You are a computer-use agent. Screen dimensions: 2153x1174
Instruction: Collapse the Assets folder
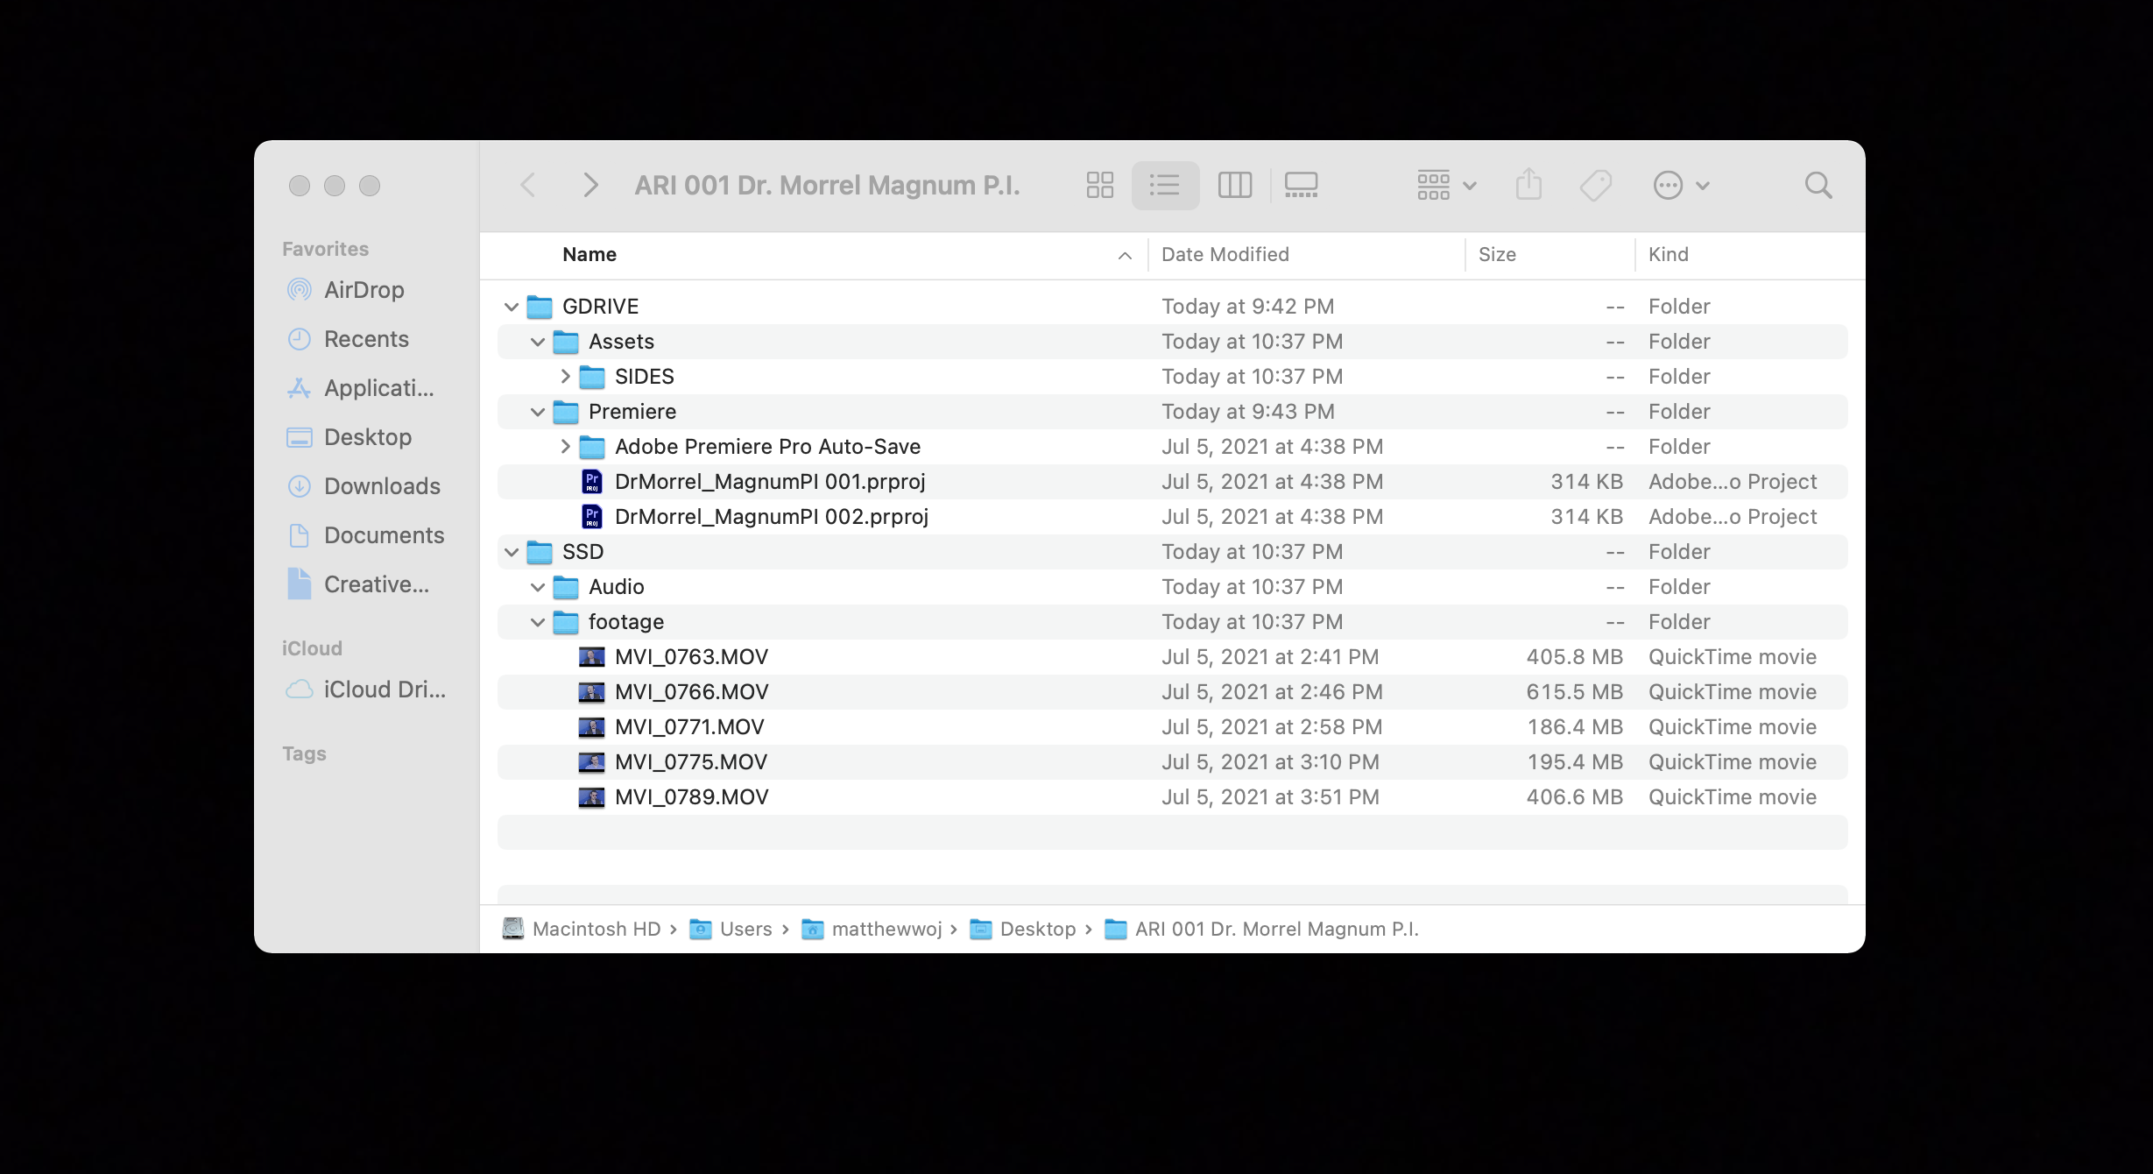point(538,342)
